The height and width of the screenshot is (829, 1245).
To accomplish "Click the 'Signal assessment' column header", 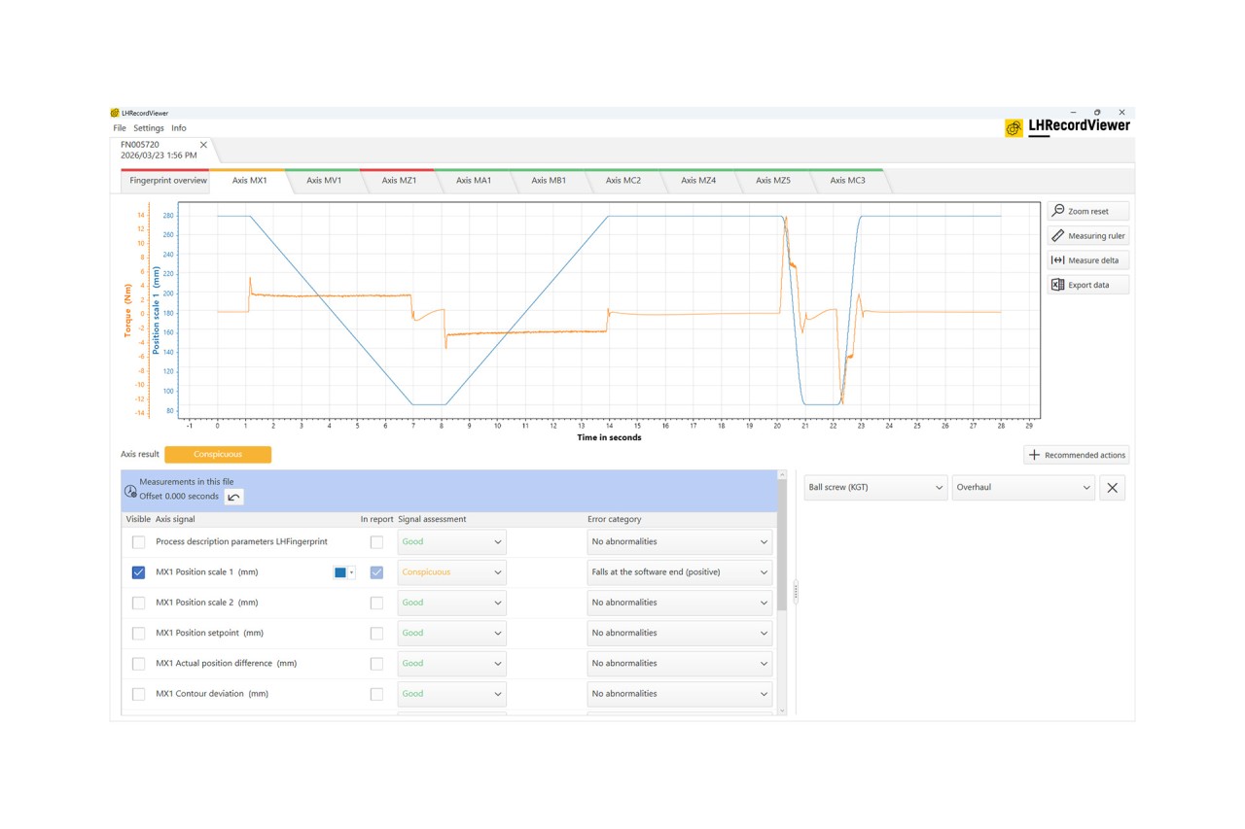I will point(432,519).
